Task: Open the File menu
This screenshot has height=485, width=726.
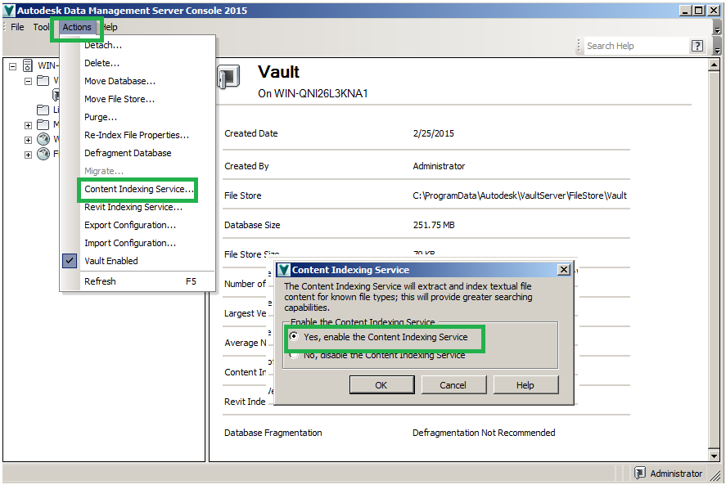Action: [x=17, y=27]
